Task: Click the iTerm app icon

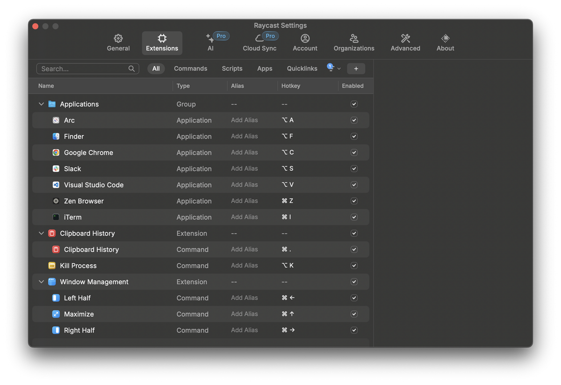Action: (x=56, y=217)
